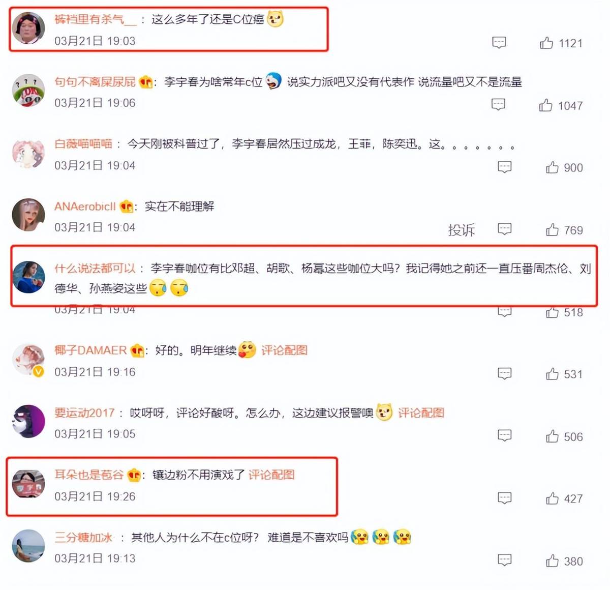The image size is (610, 590).
Task: Reply to the comment by 三分糖加冰
Action: (x=504, y=560)
